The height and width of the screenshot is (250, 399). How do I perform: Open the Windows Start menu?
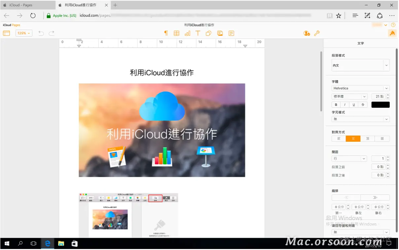click(x=7, y=244)
